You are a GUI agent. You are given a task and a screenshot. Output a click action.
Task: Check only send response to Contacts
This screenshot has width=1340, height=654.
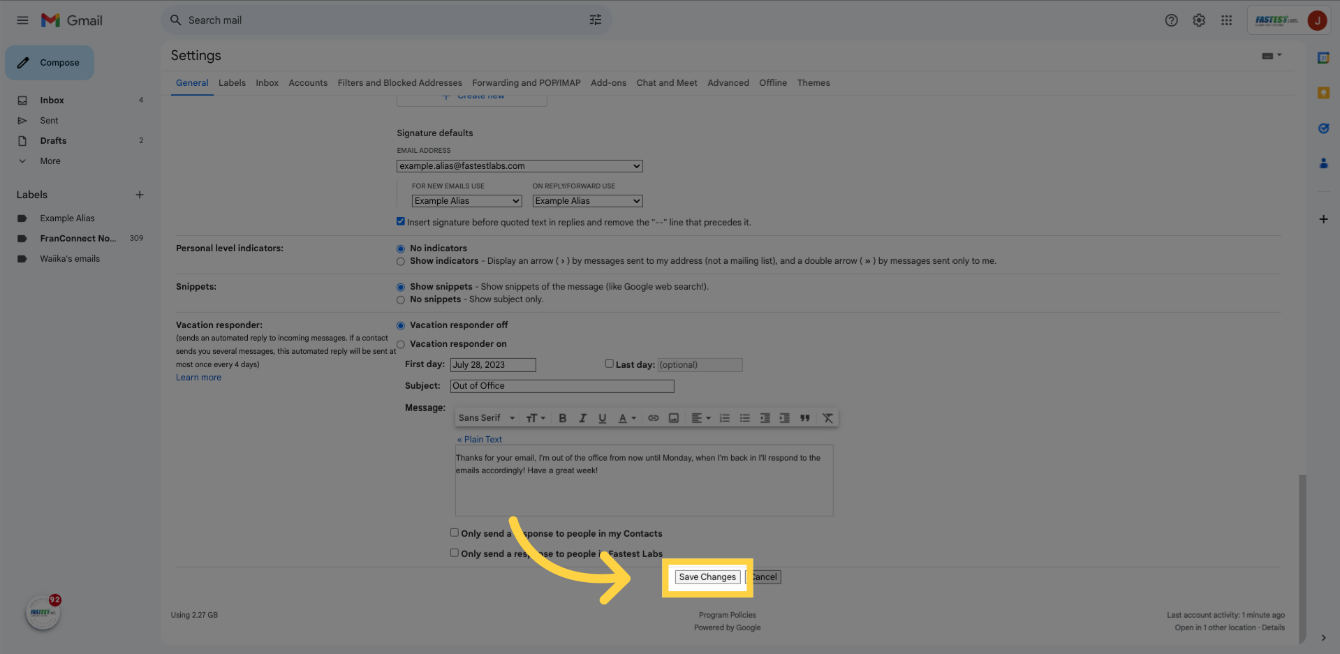pos(455,533)
